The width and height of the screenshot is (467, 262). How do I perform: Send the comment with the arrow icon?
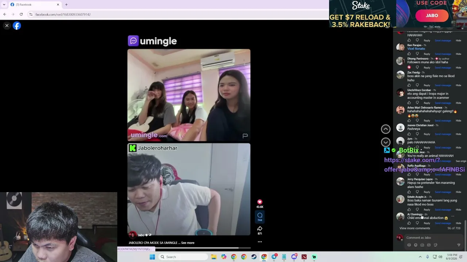(459, 245)
